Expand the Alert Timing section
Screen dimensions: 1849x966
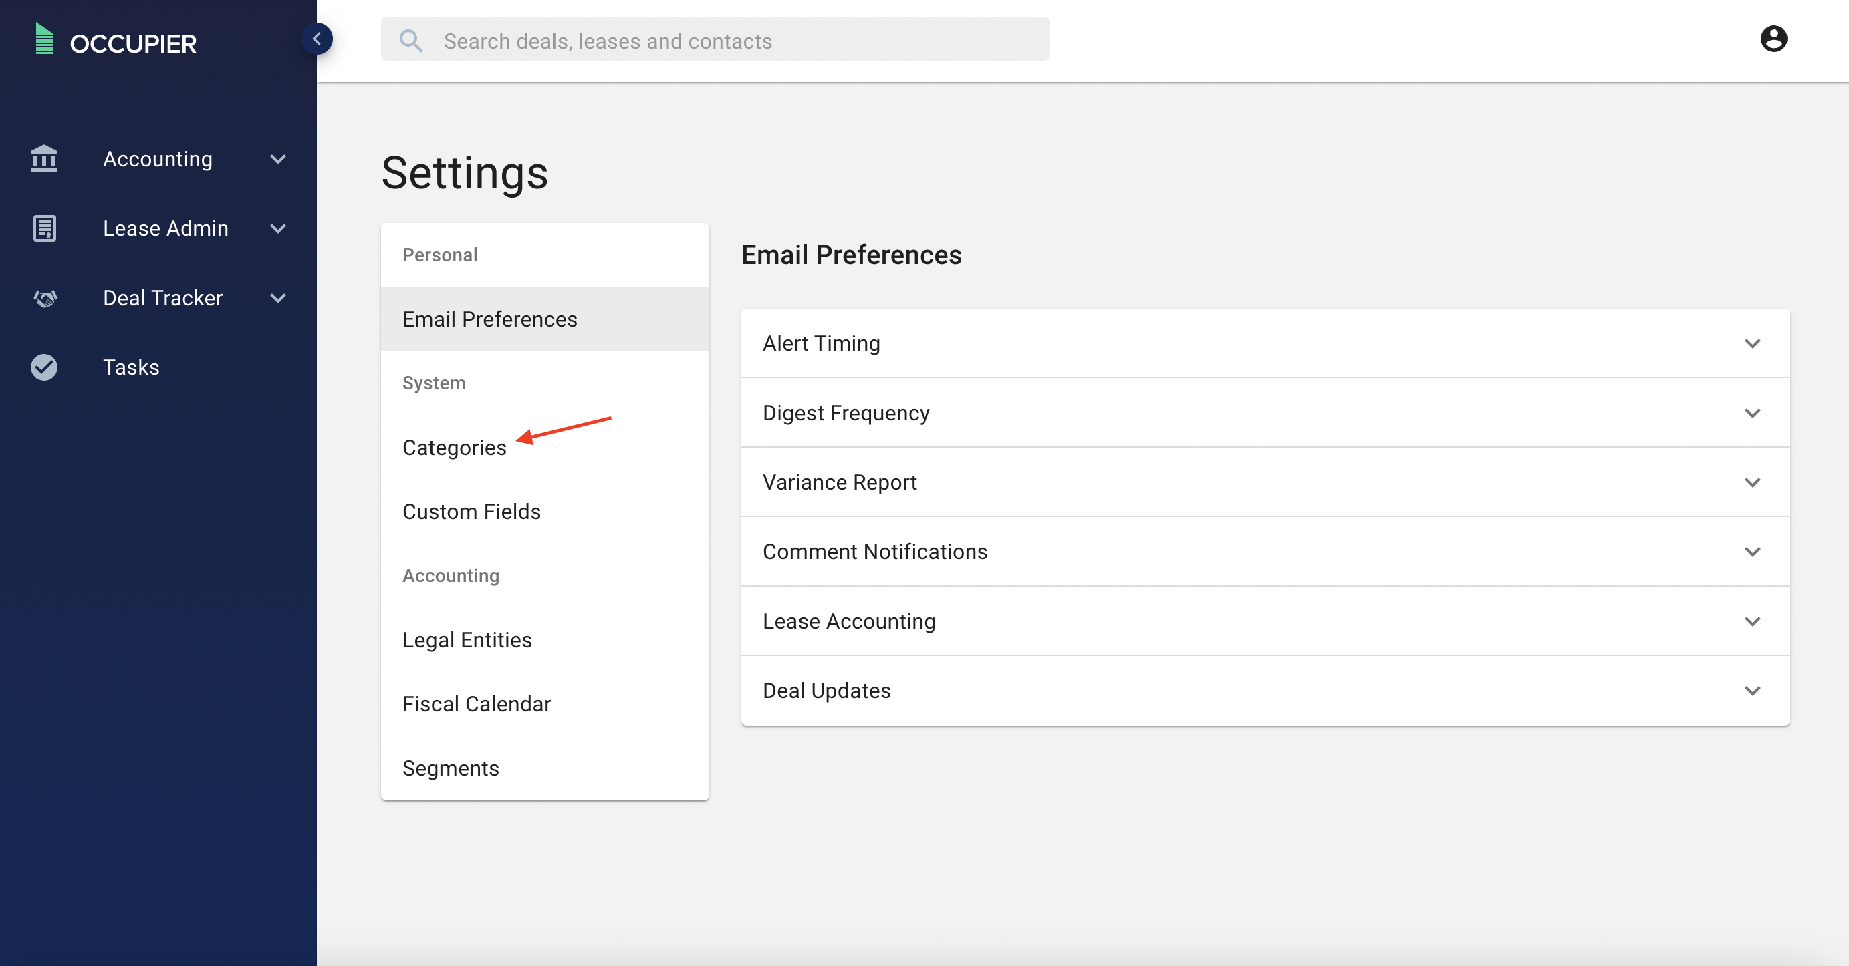click(x=1753, y=343)
